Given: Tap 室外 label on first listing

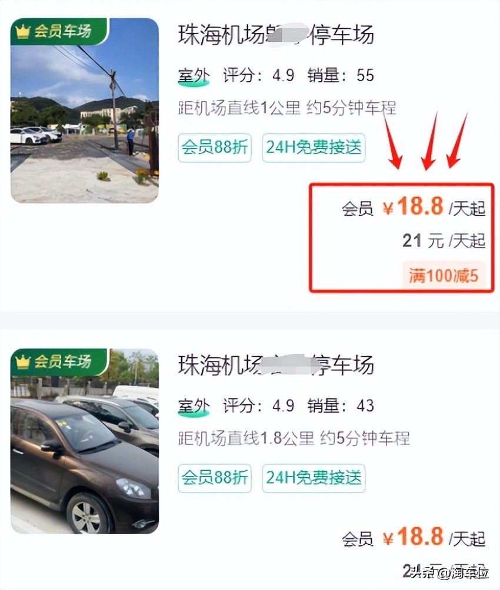Looking at the screenshot, I should click(194, 76).
